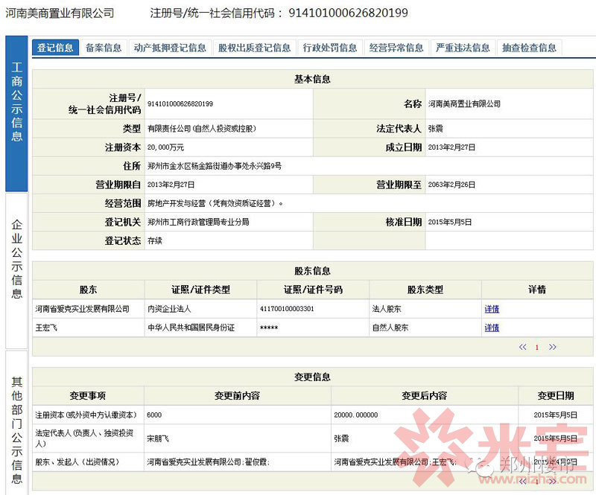Open the 企业公示信息 side tab
This screenshot has width=596, height=495.
16,270
